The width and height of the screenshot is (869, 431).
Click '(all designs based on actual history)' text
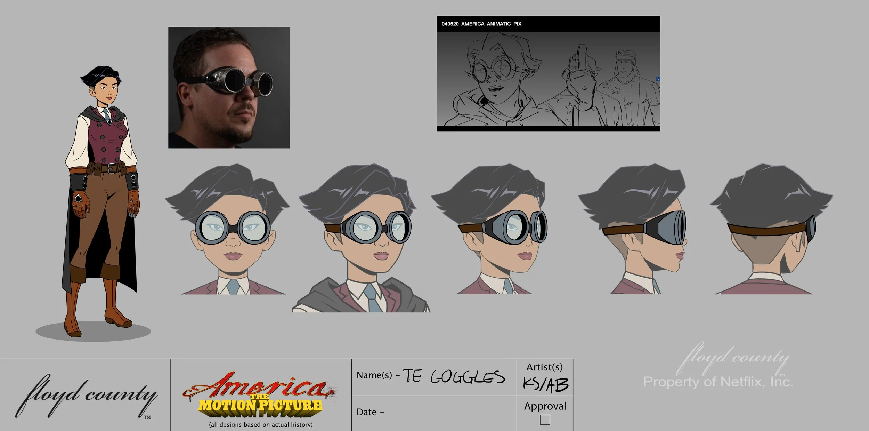(261, 425)
